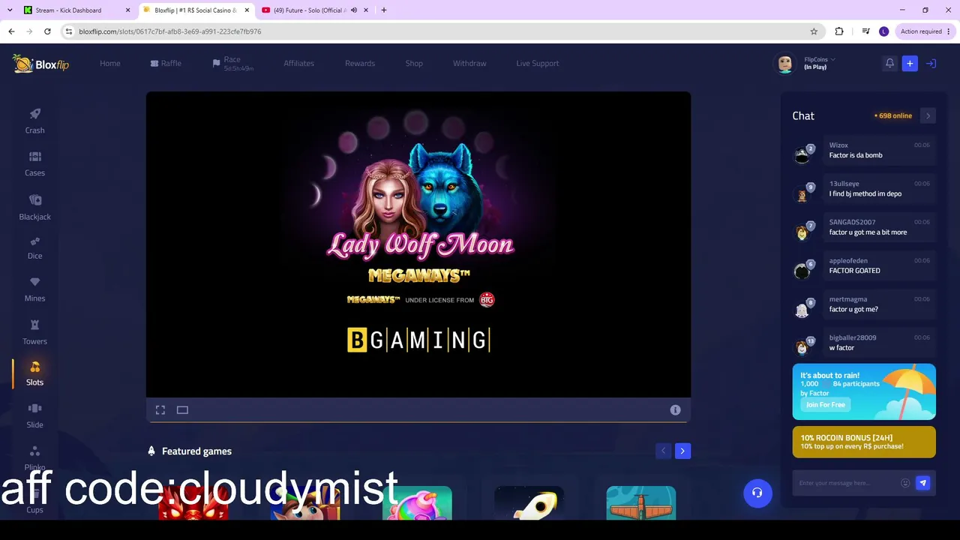View site information icon in address bar
The height and width of the screenshot is (540, 960).
pos(68,31)
